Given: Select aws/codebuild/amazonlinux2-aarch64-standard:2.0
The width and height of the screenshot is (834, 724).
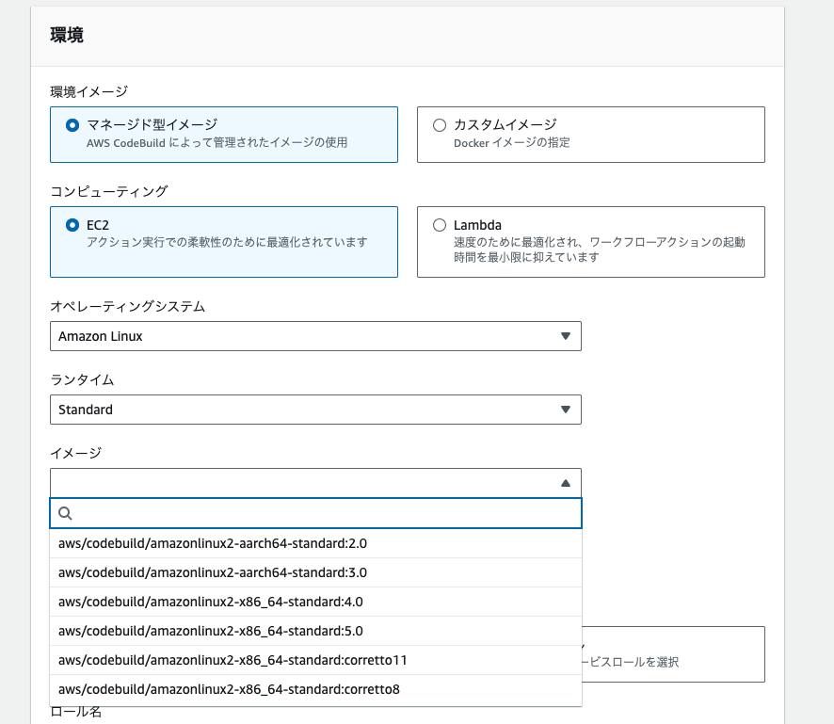Looking at the screenshot, I should pyautogui.click(x=211, y=543).
